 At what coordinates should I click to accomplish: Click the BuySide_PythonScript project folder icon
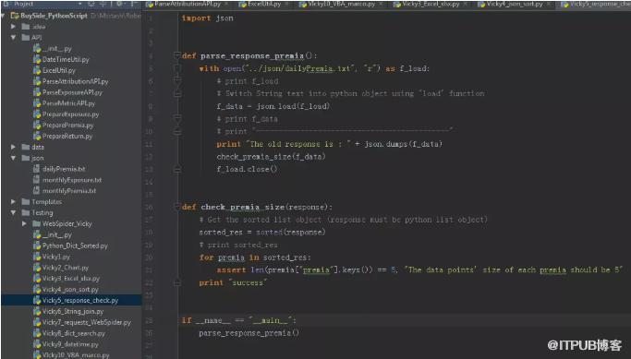coord(15,16)
